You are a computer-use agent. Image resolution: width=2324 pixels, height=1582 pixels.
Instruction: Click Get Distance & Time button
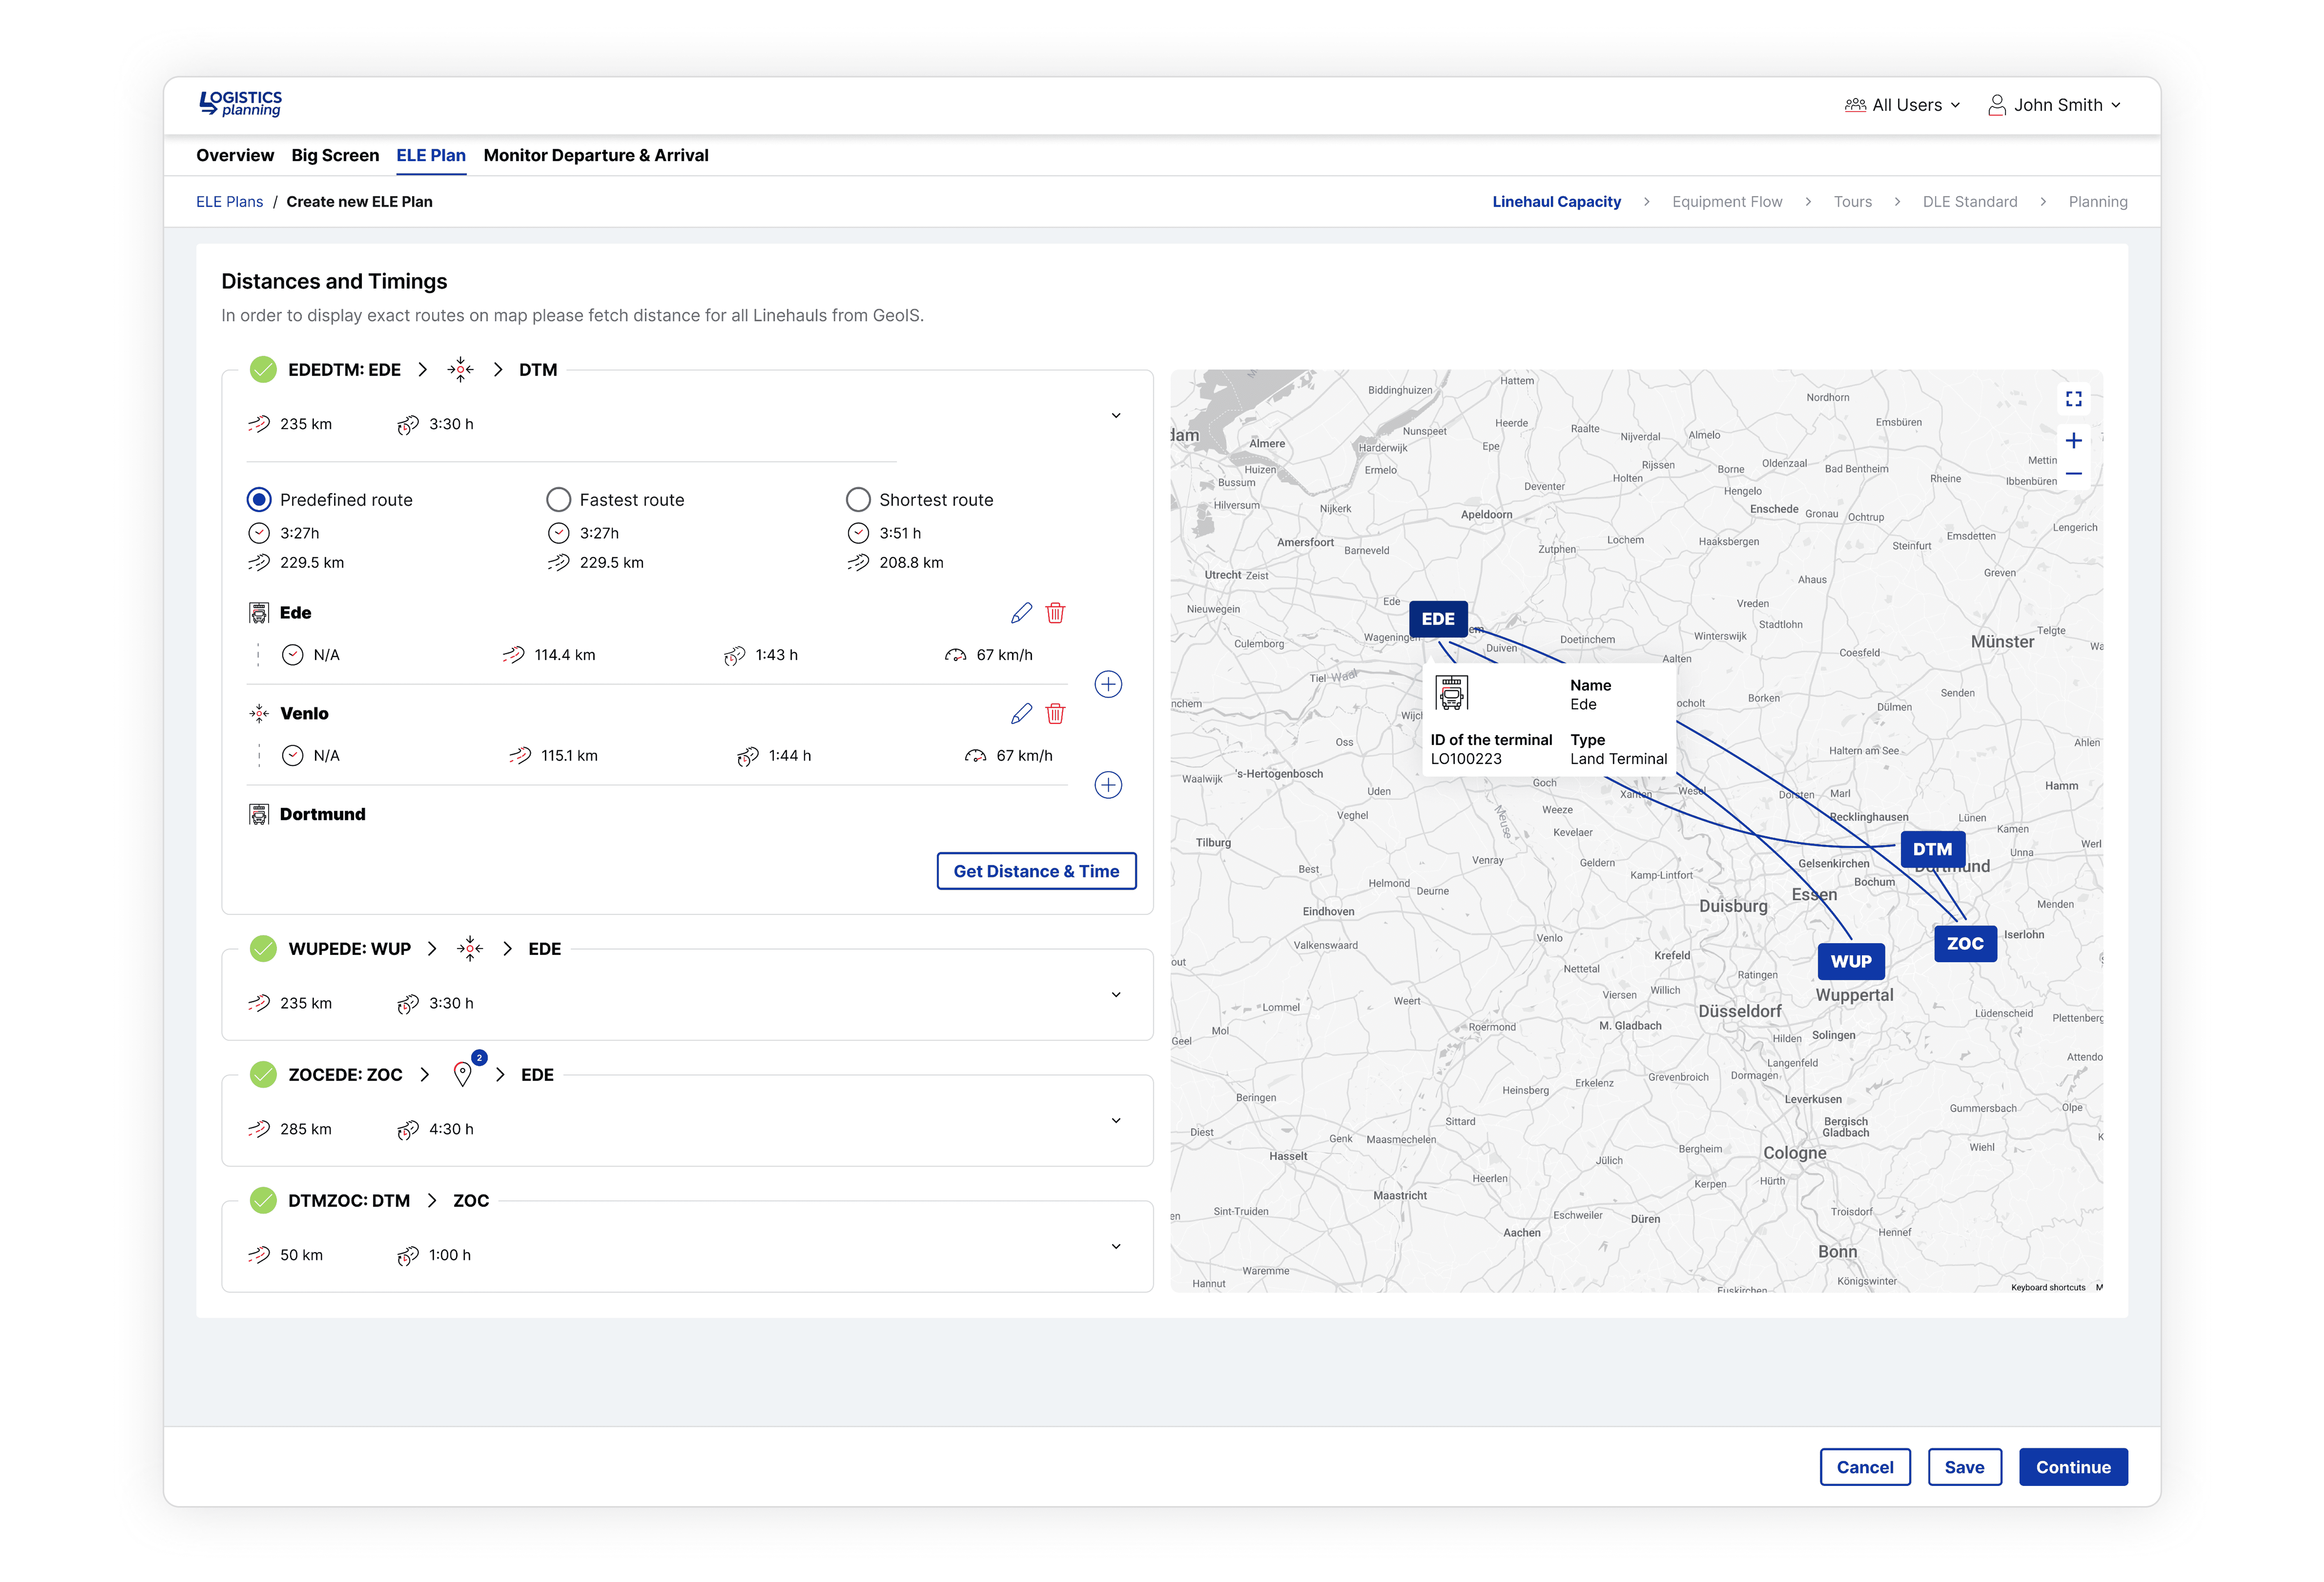[x=1036, y=871]
